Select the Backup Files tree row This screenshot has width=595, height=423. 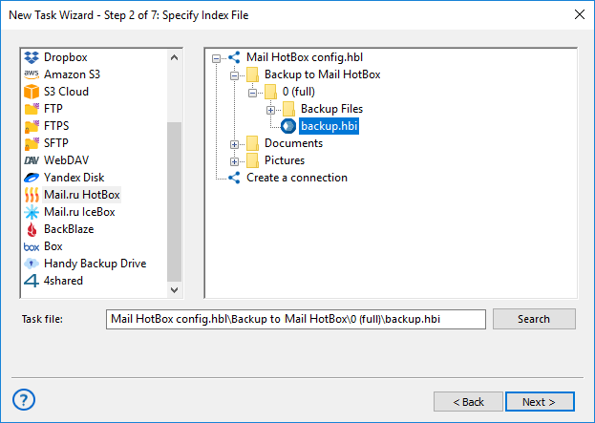click(x=332, y=109)
